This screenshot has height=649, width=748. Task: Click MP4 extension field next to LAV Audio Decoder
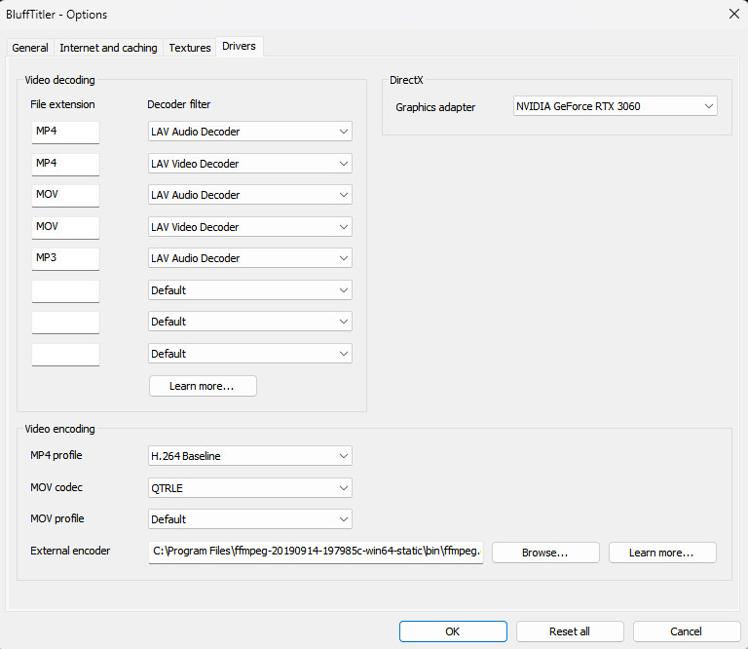click(x=65, y=133)
